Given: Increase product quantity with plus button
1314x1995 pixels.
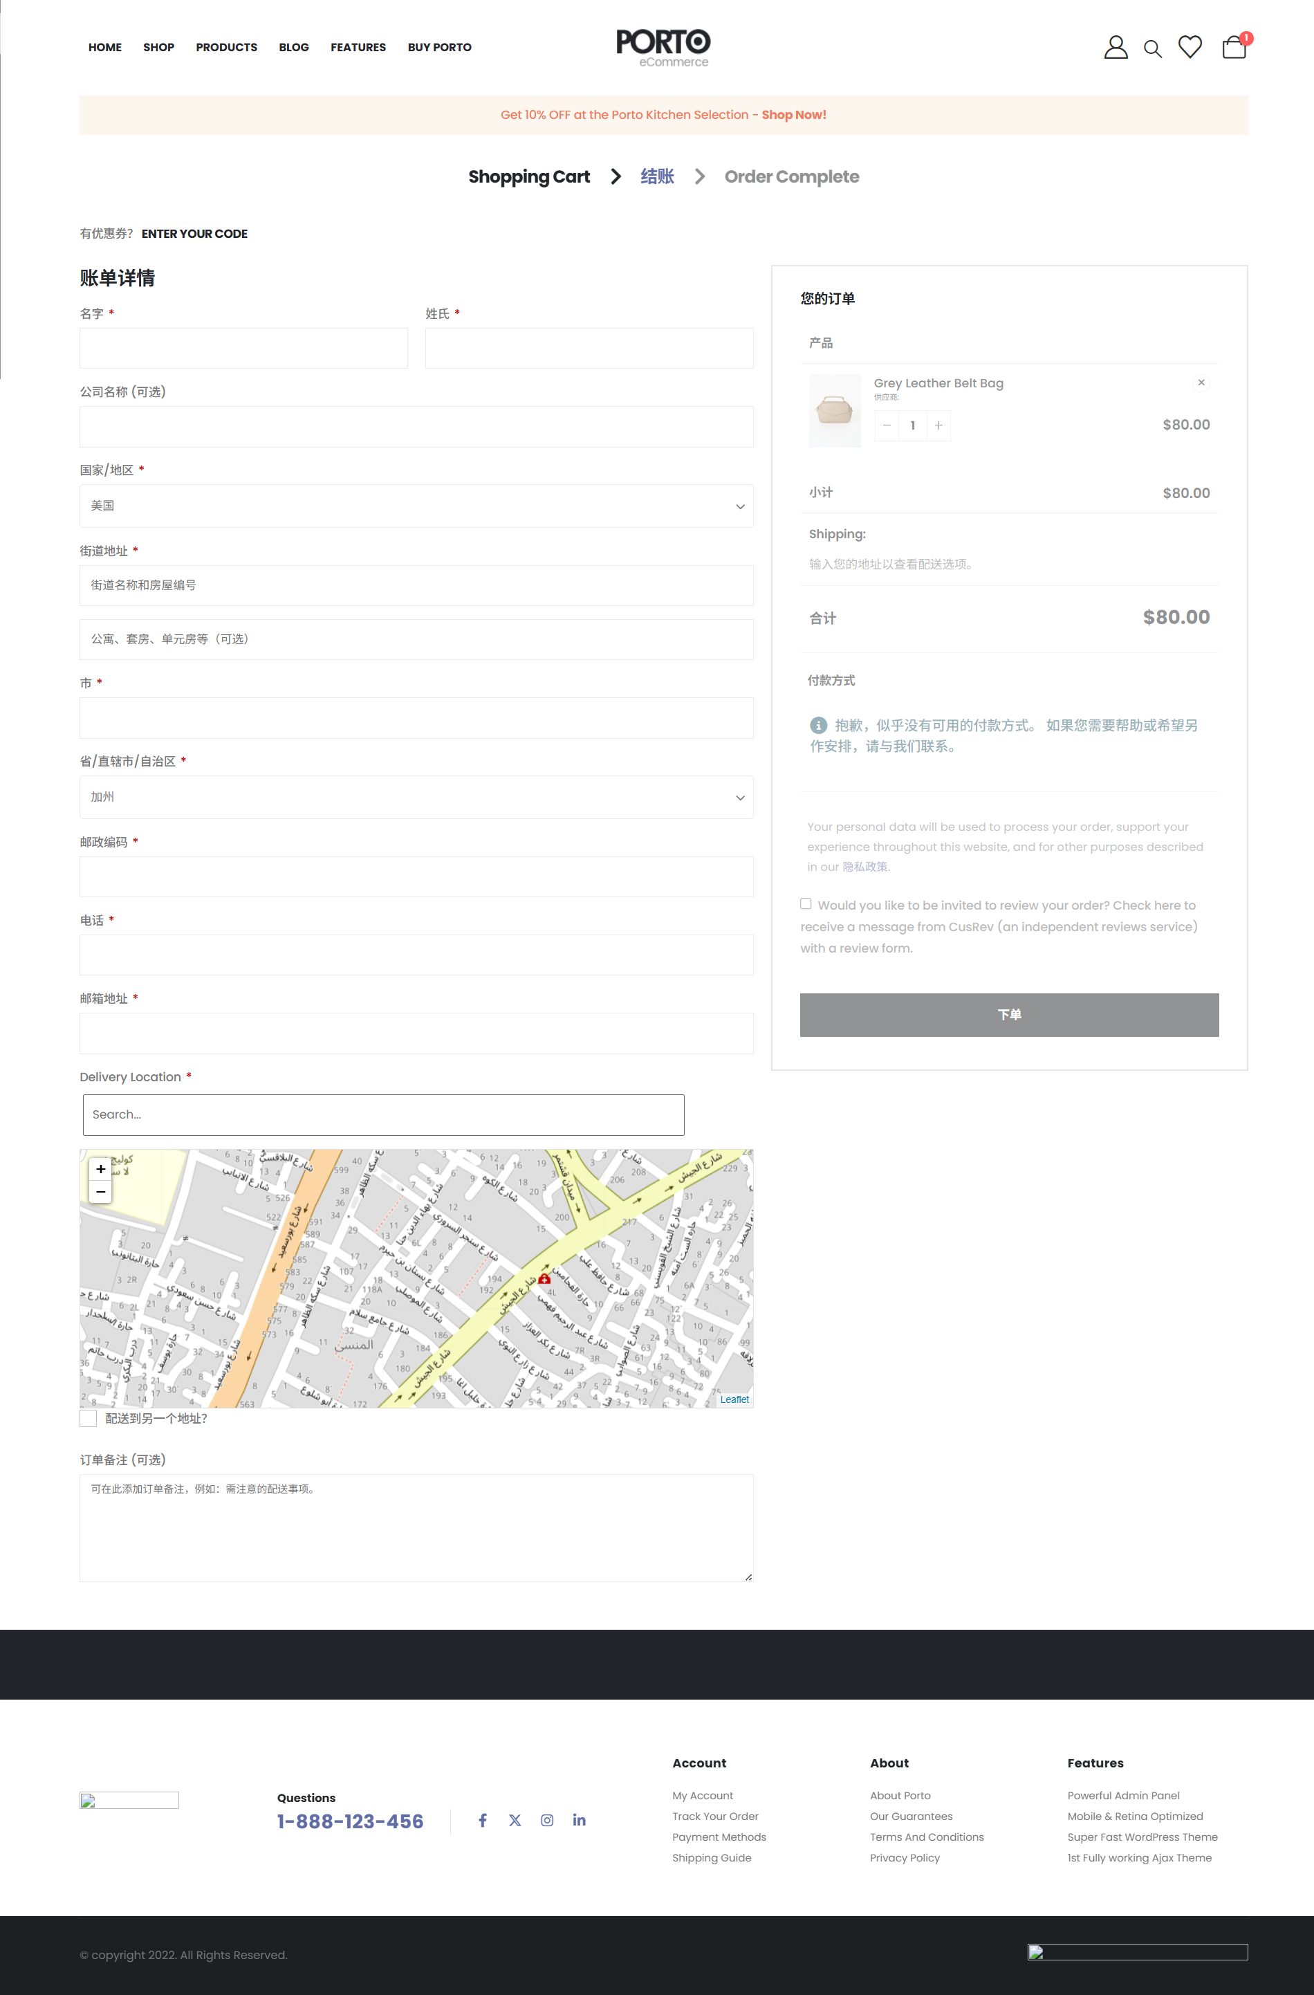Looking at the screenshot, I should click(x=938, y=425).
